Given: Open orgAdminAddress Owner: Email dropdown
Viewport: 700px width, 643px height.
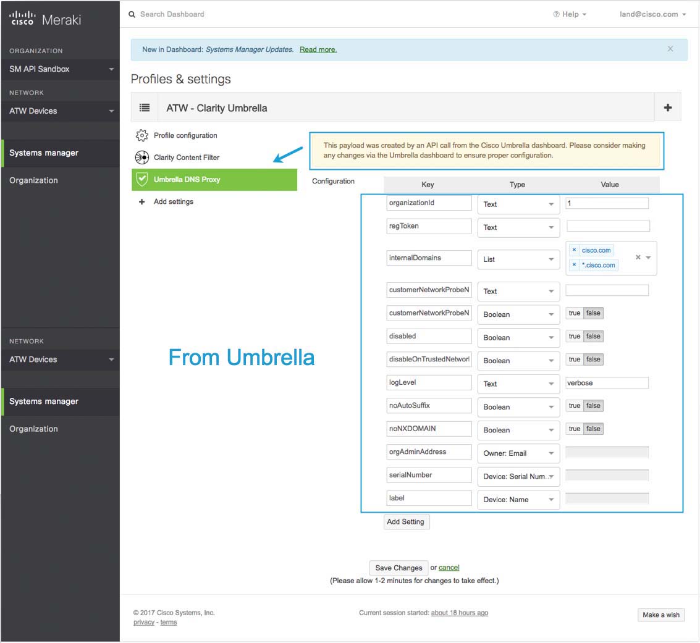Looking at the screenshot, I should coord(518,453).
